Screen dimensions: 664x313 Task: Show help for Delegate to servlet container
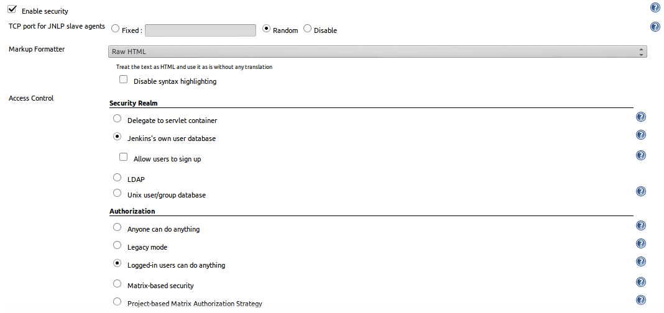[641, 117]
